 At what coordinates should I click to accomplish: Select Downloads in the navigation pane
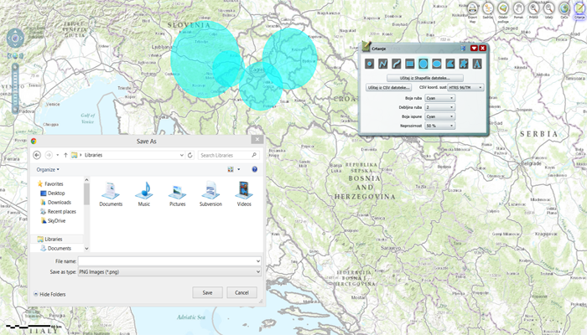point(59,202)
